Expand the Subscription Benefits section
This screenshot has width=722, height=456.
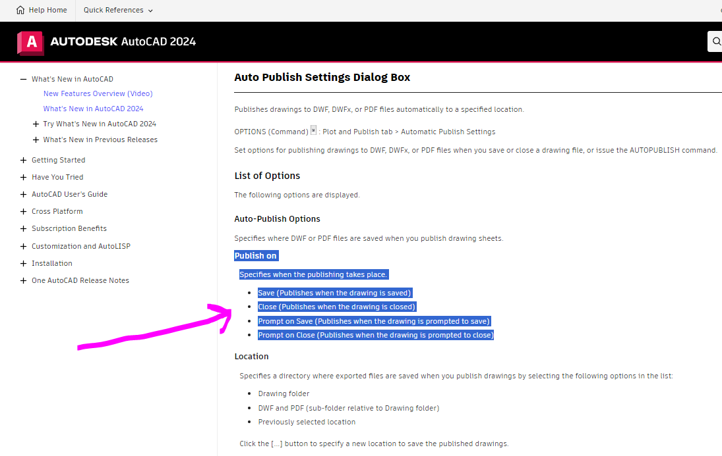pyautogui.click(x=24, y=228)
